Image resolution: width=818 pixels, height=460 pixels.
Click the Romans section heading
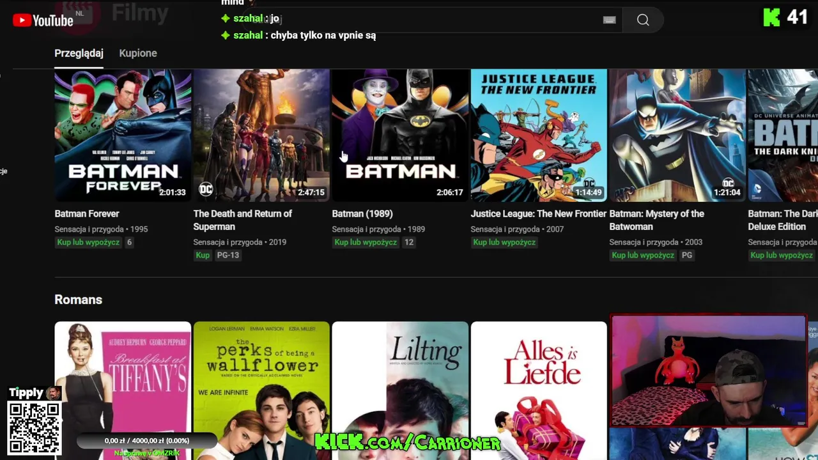coord(78,300)
